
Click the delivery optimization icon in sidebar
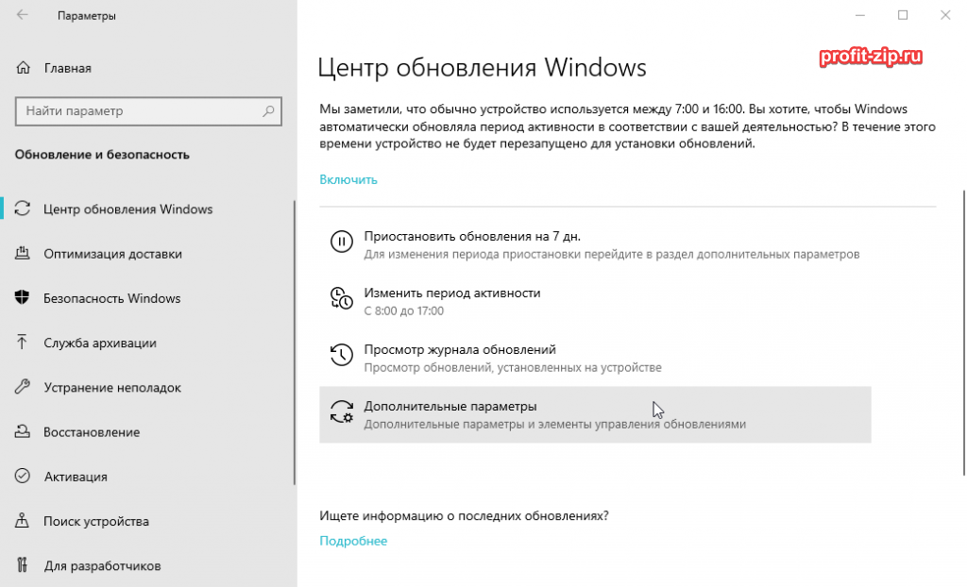[23, 254]
